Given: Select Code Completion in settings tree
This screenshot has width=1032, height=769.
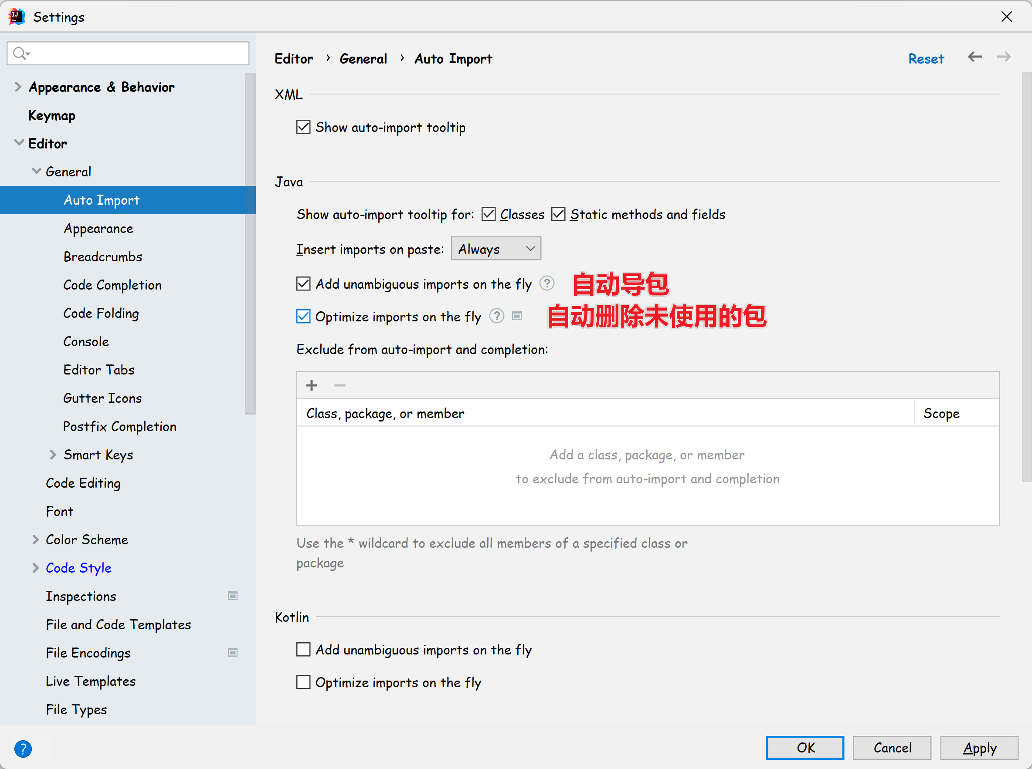Looking at the screenshot, I should pos(112,285).
